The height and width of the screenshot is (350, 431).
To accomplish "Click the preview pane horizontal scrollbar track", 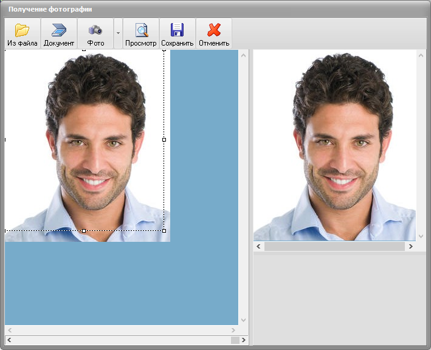I will pyautogui.click(x=334, y=247).
